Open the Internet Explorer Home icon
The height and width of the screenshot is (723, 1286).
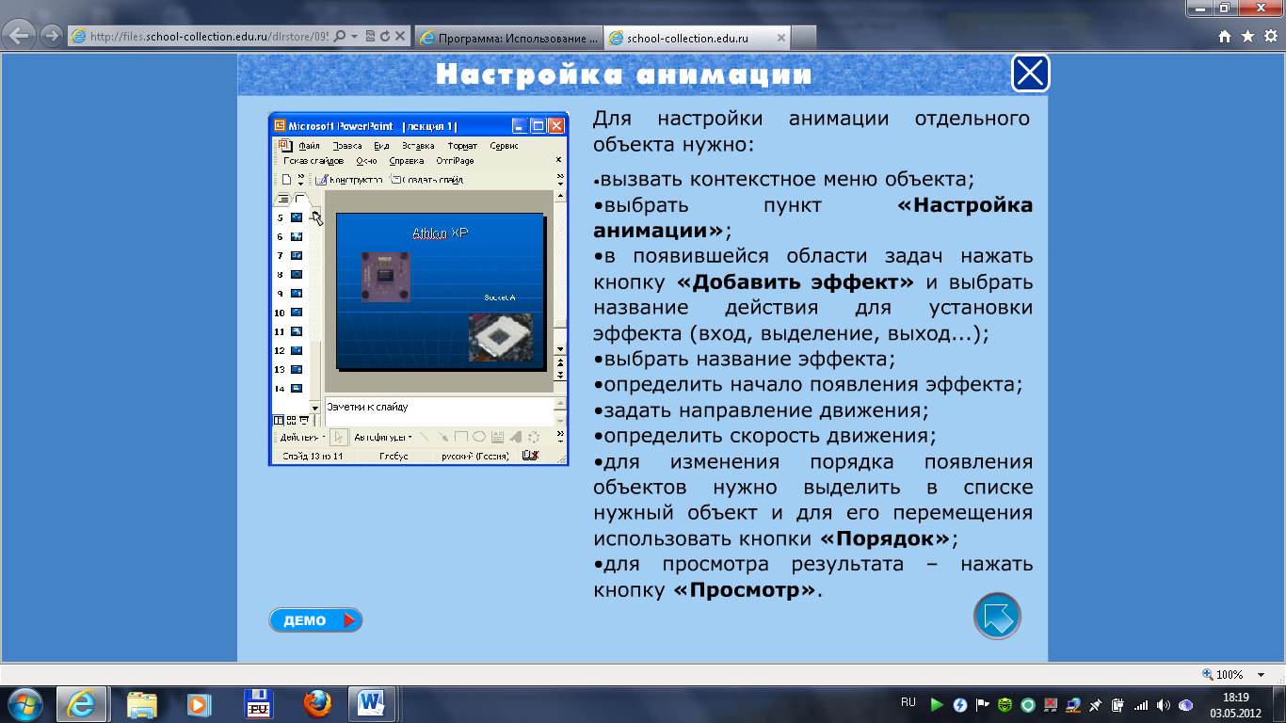tap(1225, 37)
